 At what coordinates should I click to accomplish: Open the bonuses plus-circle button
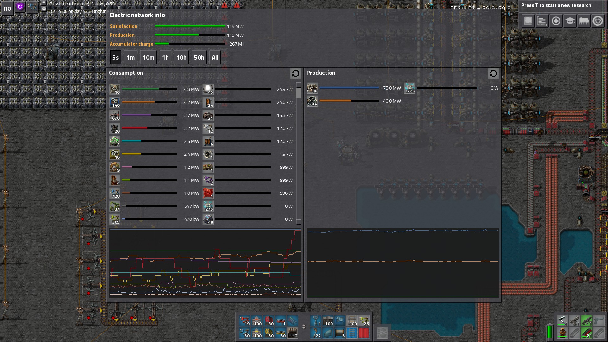pos(556,21)
